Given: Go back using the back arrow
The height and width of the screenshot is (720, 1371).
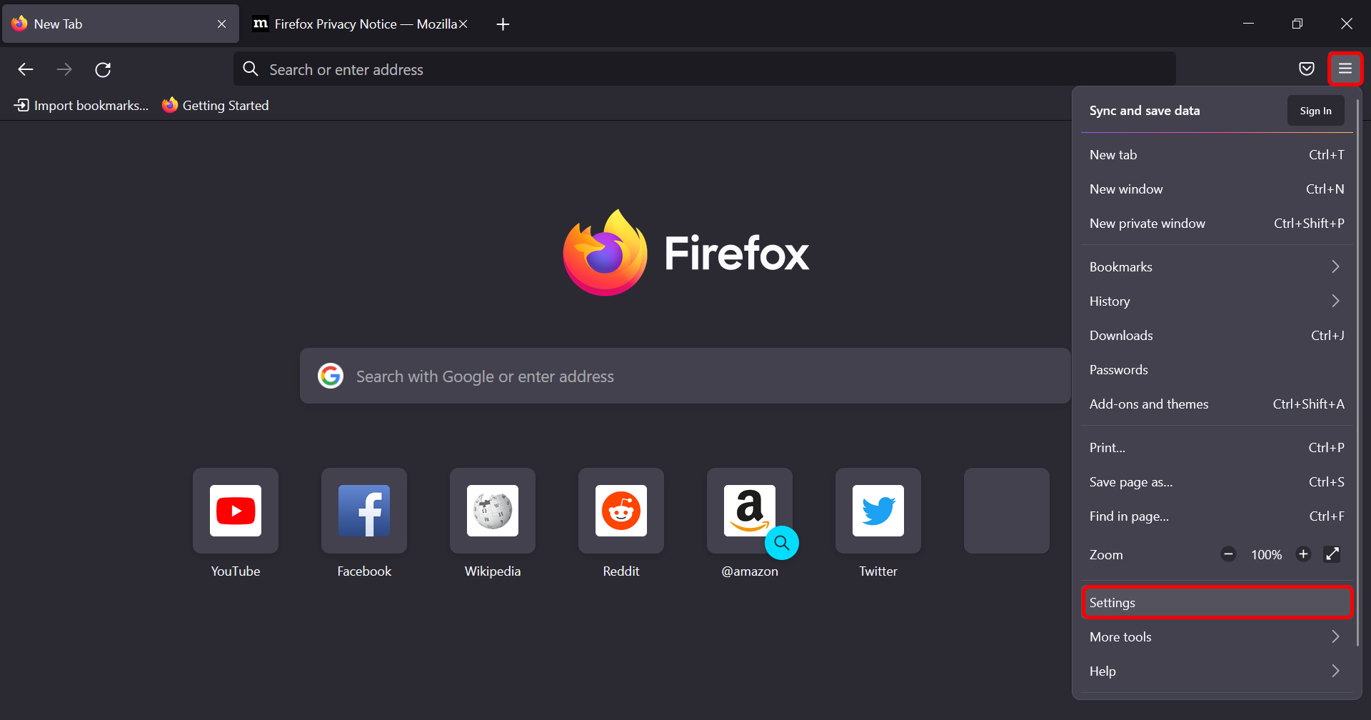Looking at the screenshot, I should [x=26, y=69].
